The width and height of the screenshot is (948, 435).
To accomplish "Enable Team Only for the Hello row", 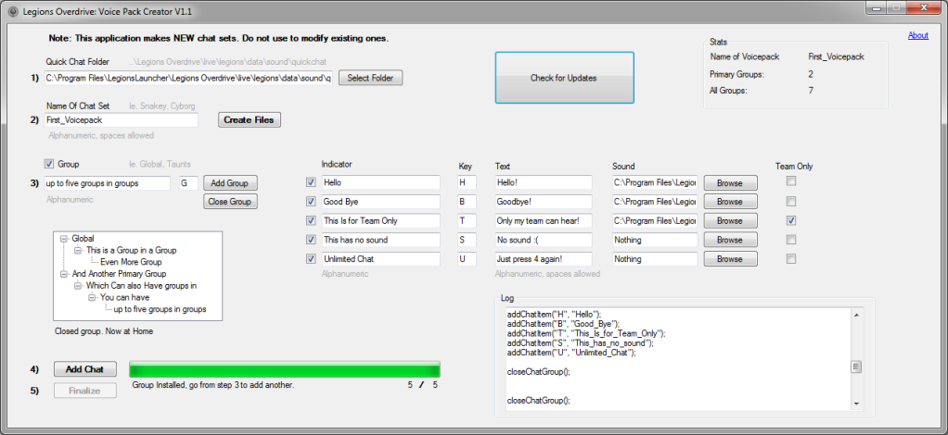I will click(791, 181).
